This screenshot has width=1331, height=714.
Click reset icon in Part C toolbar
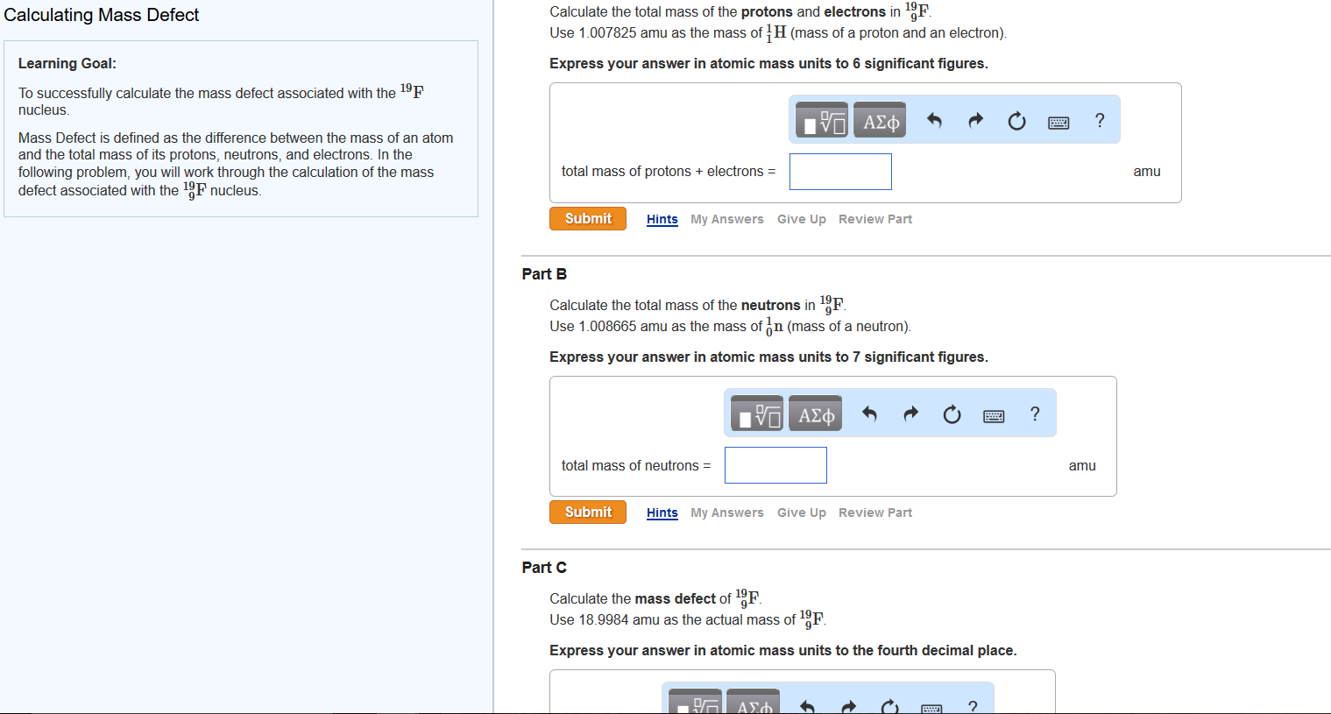889,706
